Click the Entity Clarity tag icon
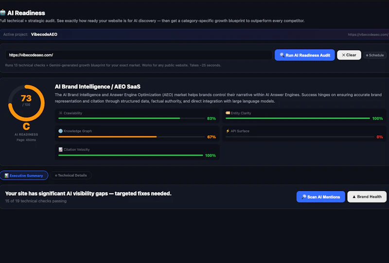This screenshot has width=389, height=263. [x=228, y=113]
